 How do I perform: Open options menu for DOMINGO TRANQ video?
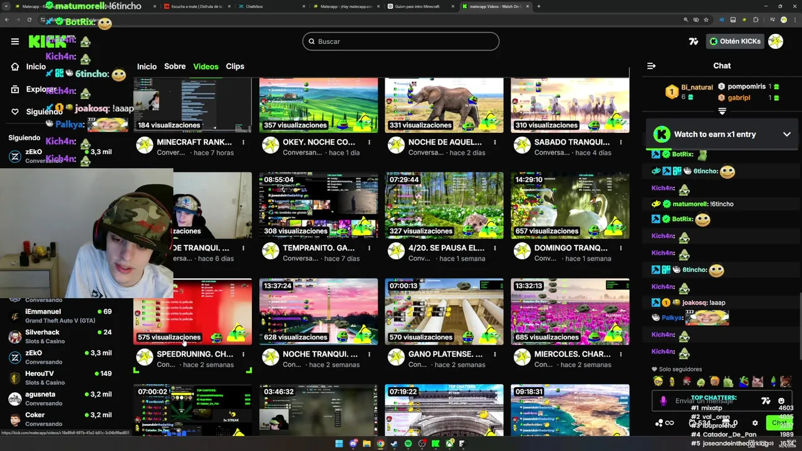[x=621, y=248]
